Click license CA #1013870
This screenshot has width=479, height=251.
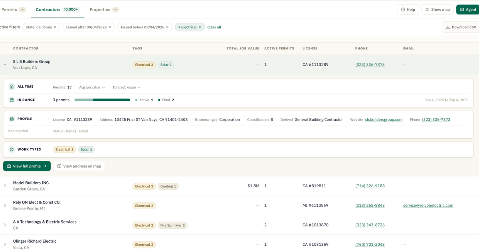(x=315, y=225)
